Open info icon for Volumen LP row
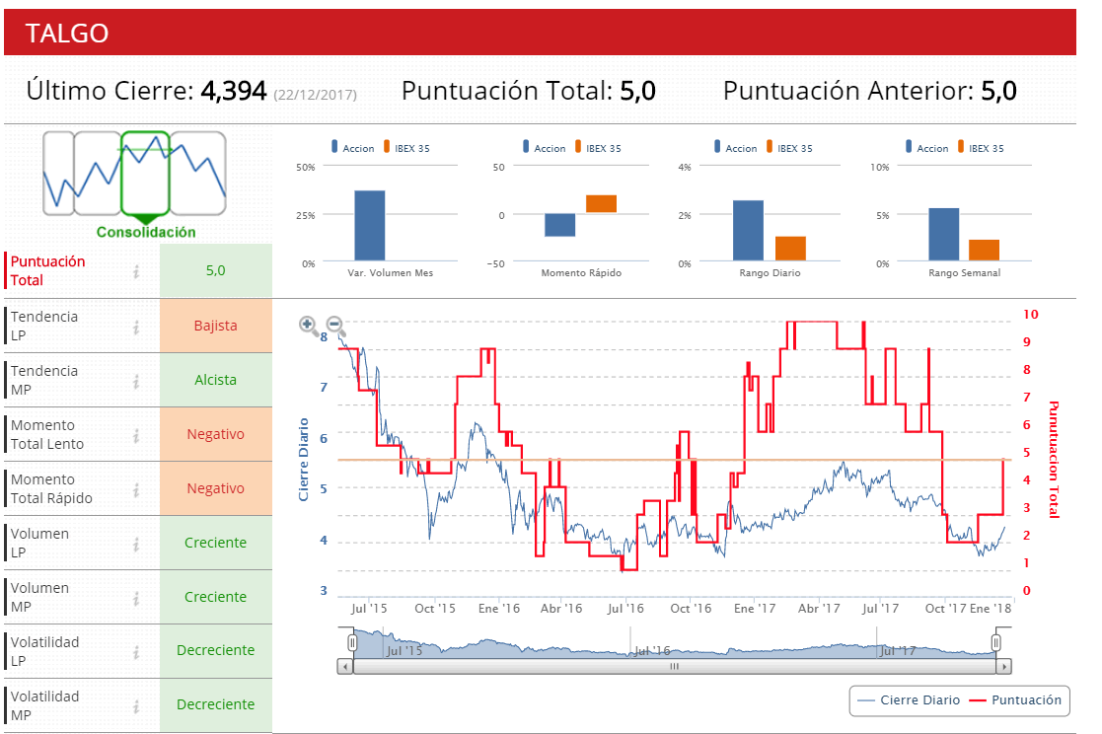 coord(136,543)
